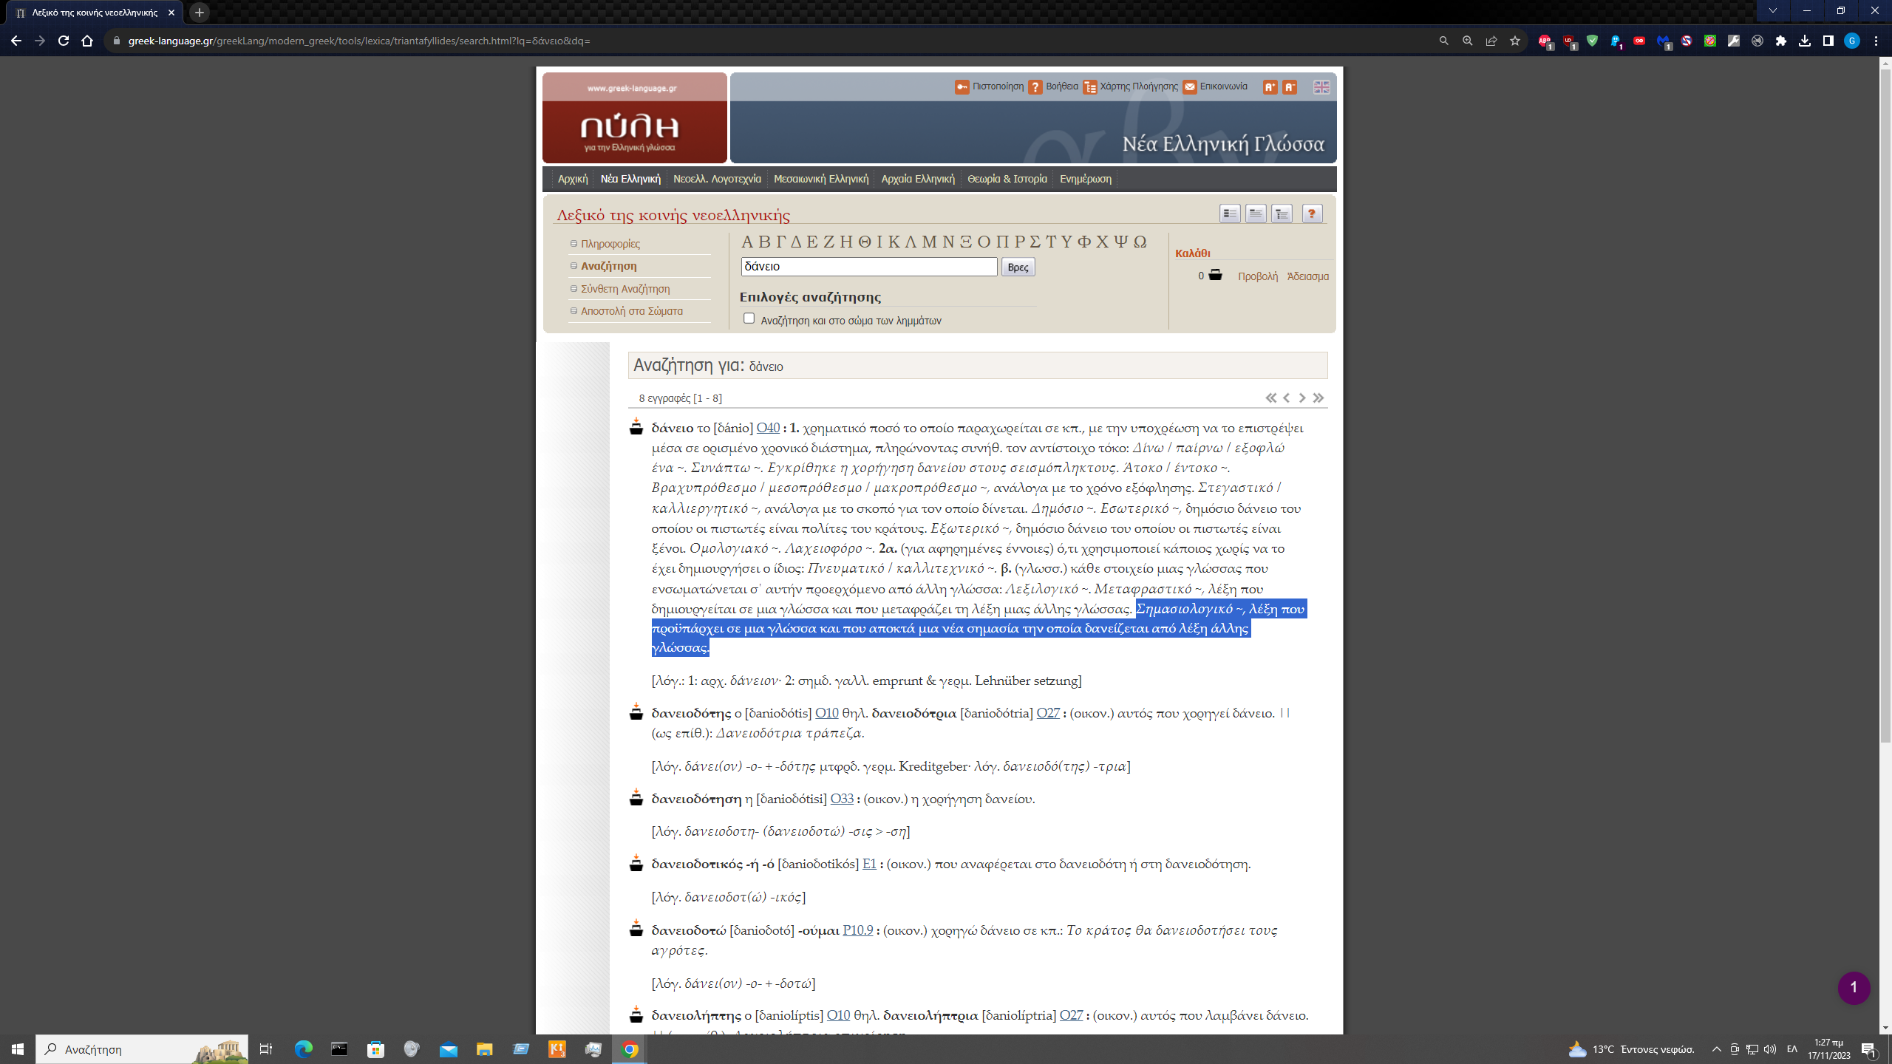Click the dictionary search input field
The image size is (1892, 1064).
868,267
